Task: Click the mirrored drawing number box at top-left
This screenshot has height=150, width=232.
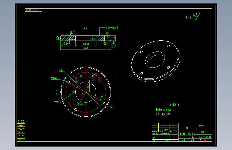Action: pos(33,10)
